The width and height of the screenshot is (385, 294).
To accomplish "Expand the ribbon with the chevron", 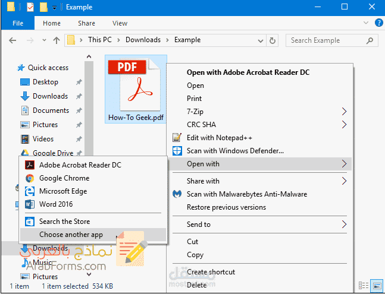I will 366,23.
